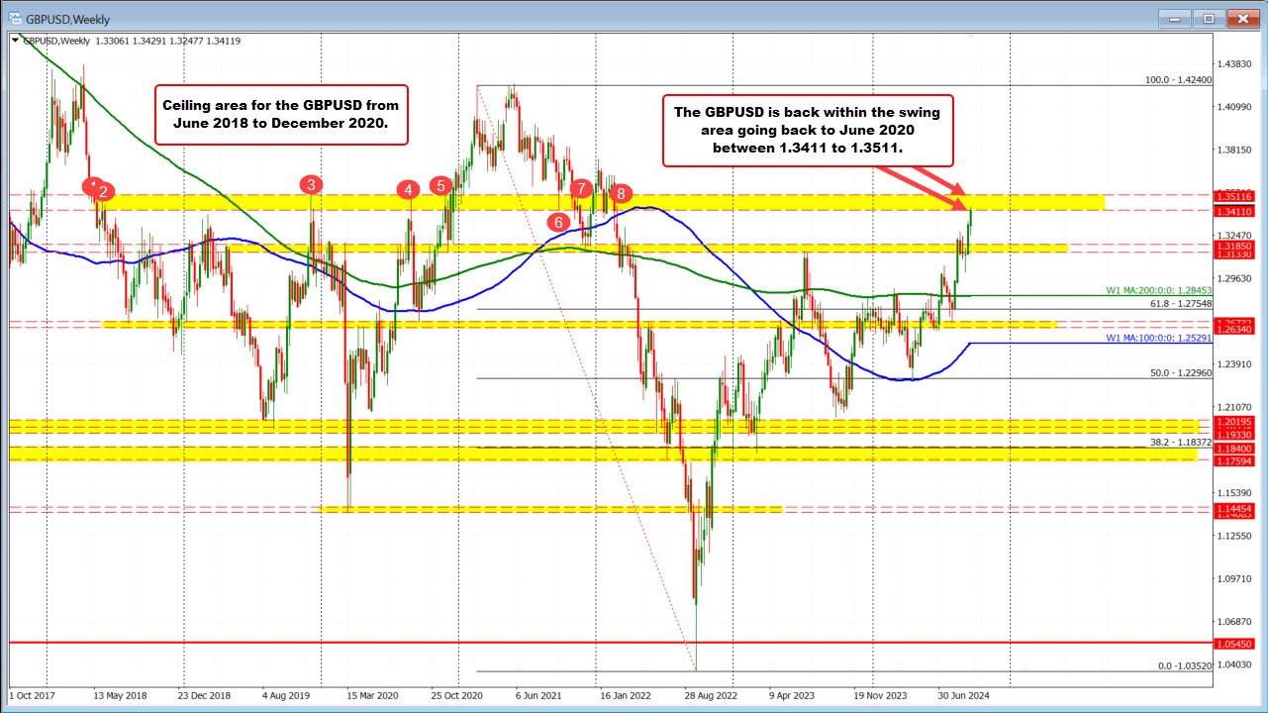The image size is (1268, 713).
Task: Click circled marker 6 below the swing highs
Action: point(557,223)
